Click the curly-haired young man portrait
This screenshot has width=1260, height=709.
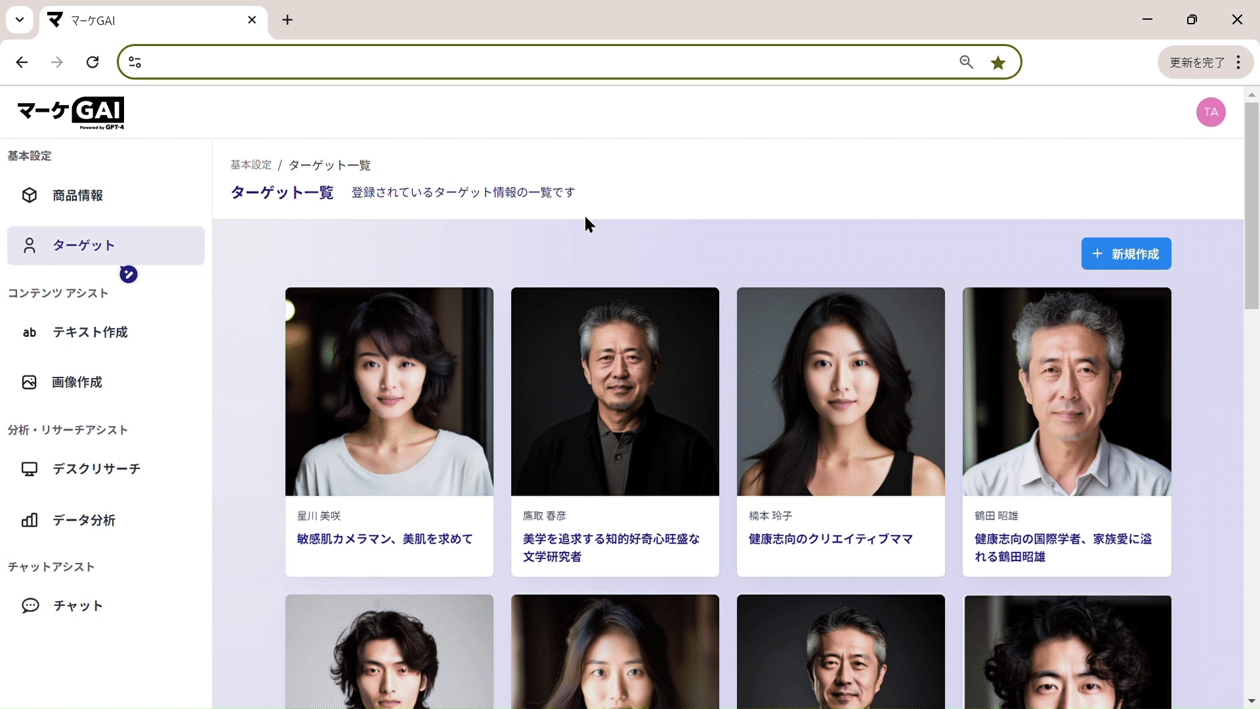tap(389, 651)
